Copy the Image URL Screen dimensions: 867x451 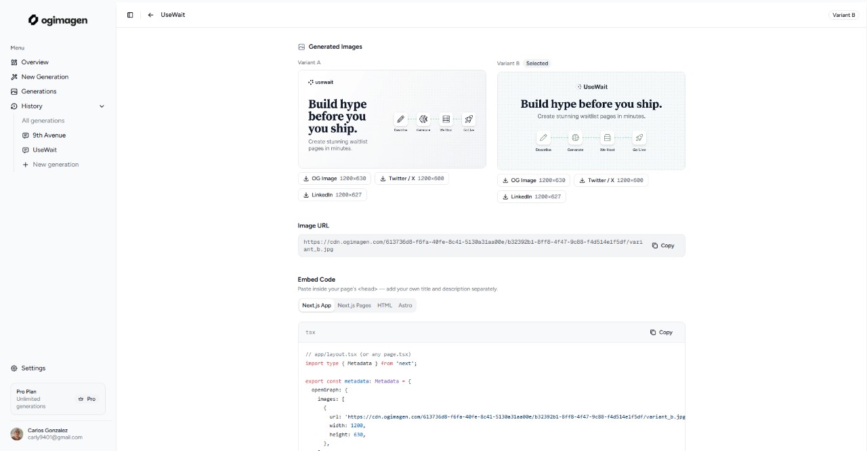click(663, 246)
